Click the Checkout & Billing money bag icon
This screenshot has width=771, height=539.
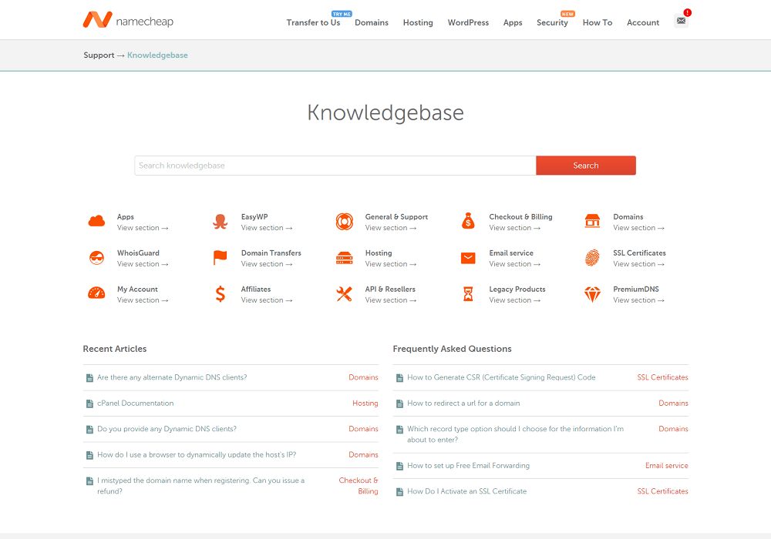tap(468, 221)
